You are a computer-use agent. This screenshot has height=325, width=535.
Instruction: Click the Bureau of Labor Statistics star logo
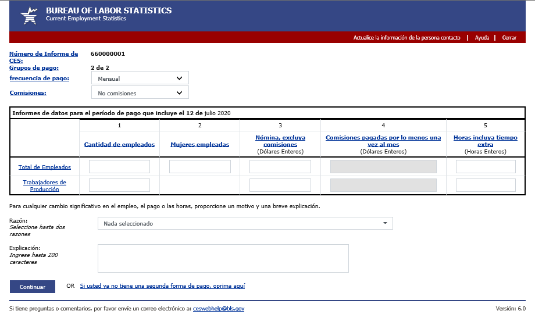(28, 15)
